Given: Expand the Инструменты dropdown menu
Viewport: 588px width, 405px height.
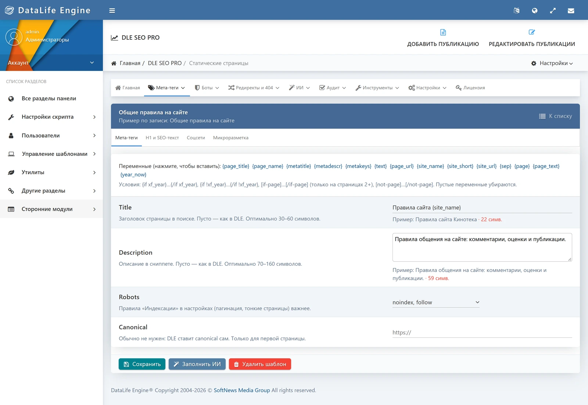Looking at the screenshot, I should tap(377, 88).
